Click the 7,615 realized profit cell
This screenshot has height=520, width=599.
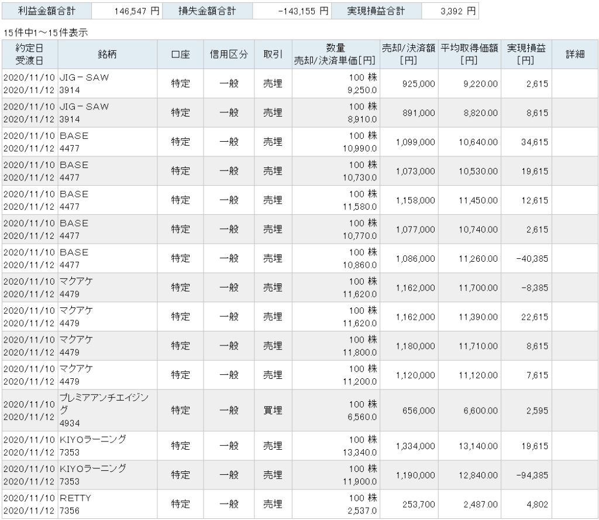pos(526,375)
